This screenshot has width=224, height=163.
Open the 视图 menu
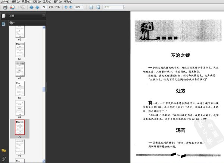pos(26,1)
